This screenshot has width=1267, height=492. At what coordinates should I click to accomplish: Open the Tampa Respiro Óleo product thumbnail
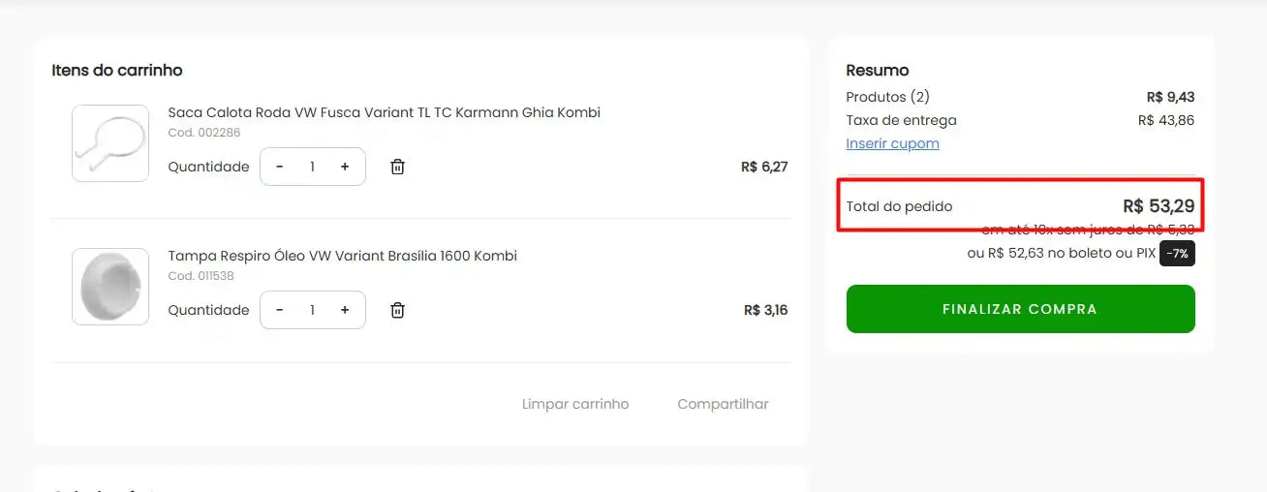tap(110, 287)
